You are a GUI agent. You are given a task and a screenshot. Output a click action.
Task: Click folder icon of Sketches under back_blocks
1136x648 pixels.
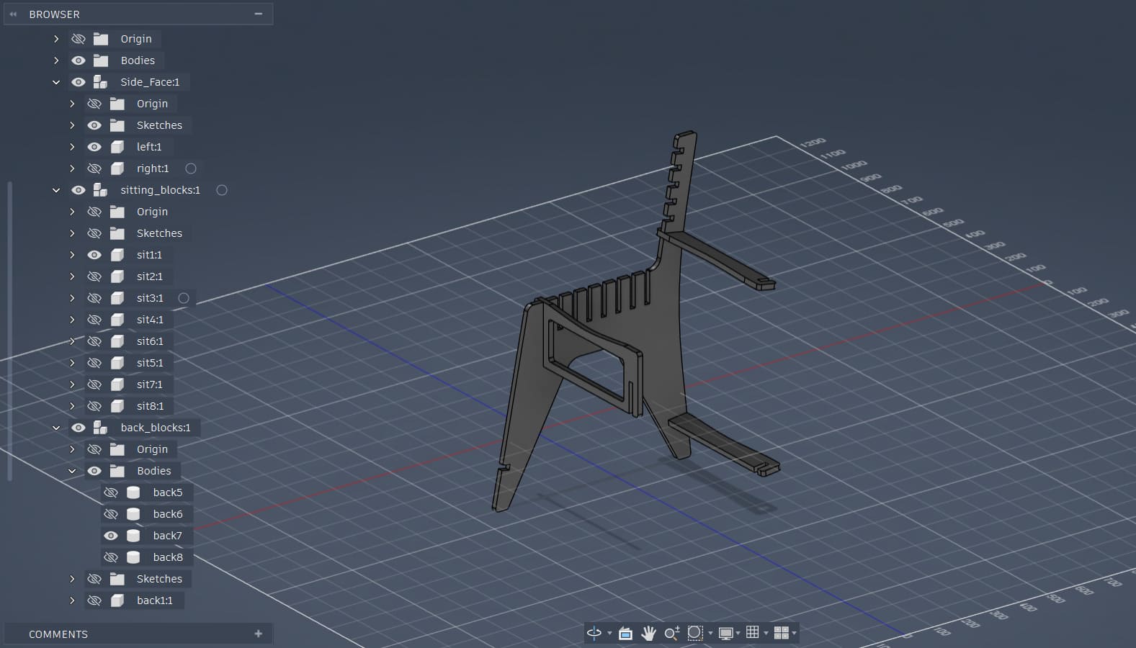(x=117, y=579)
